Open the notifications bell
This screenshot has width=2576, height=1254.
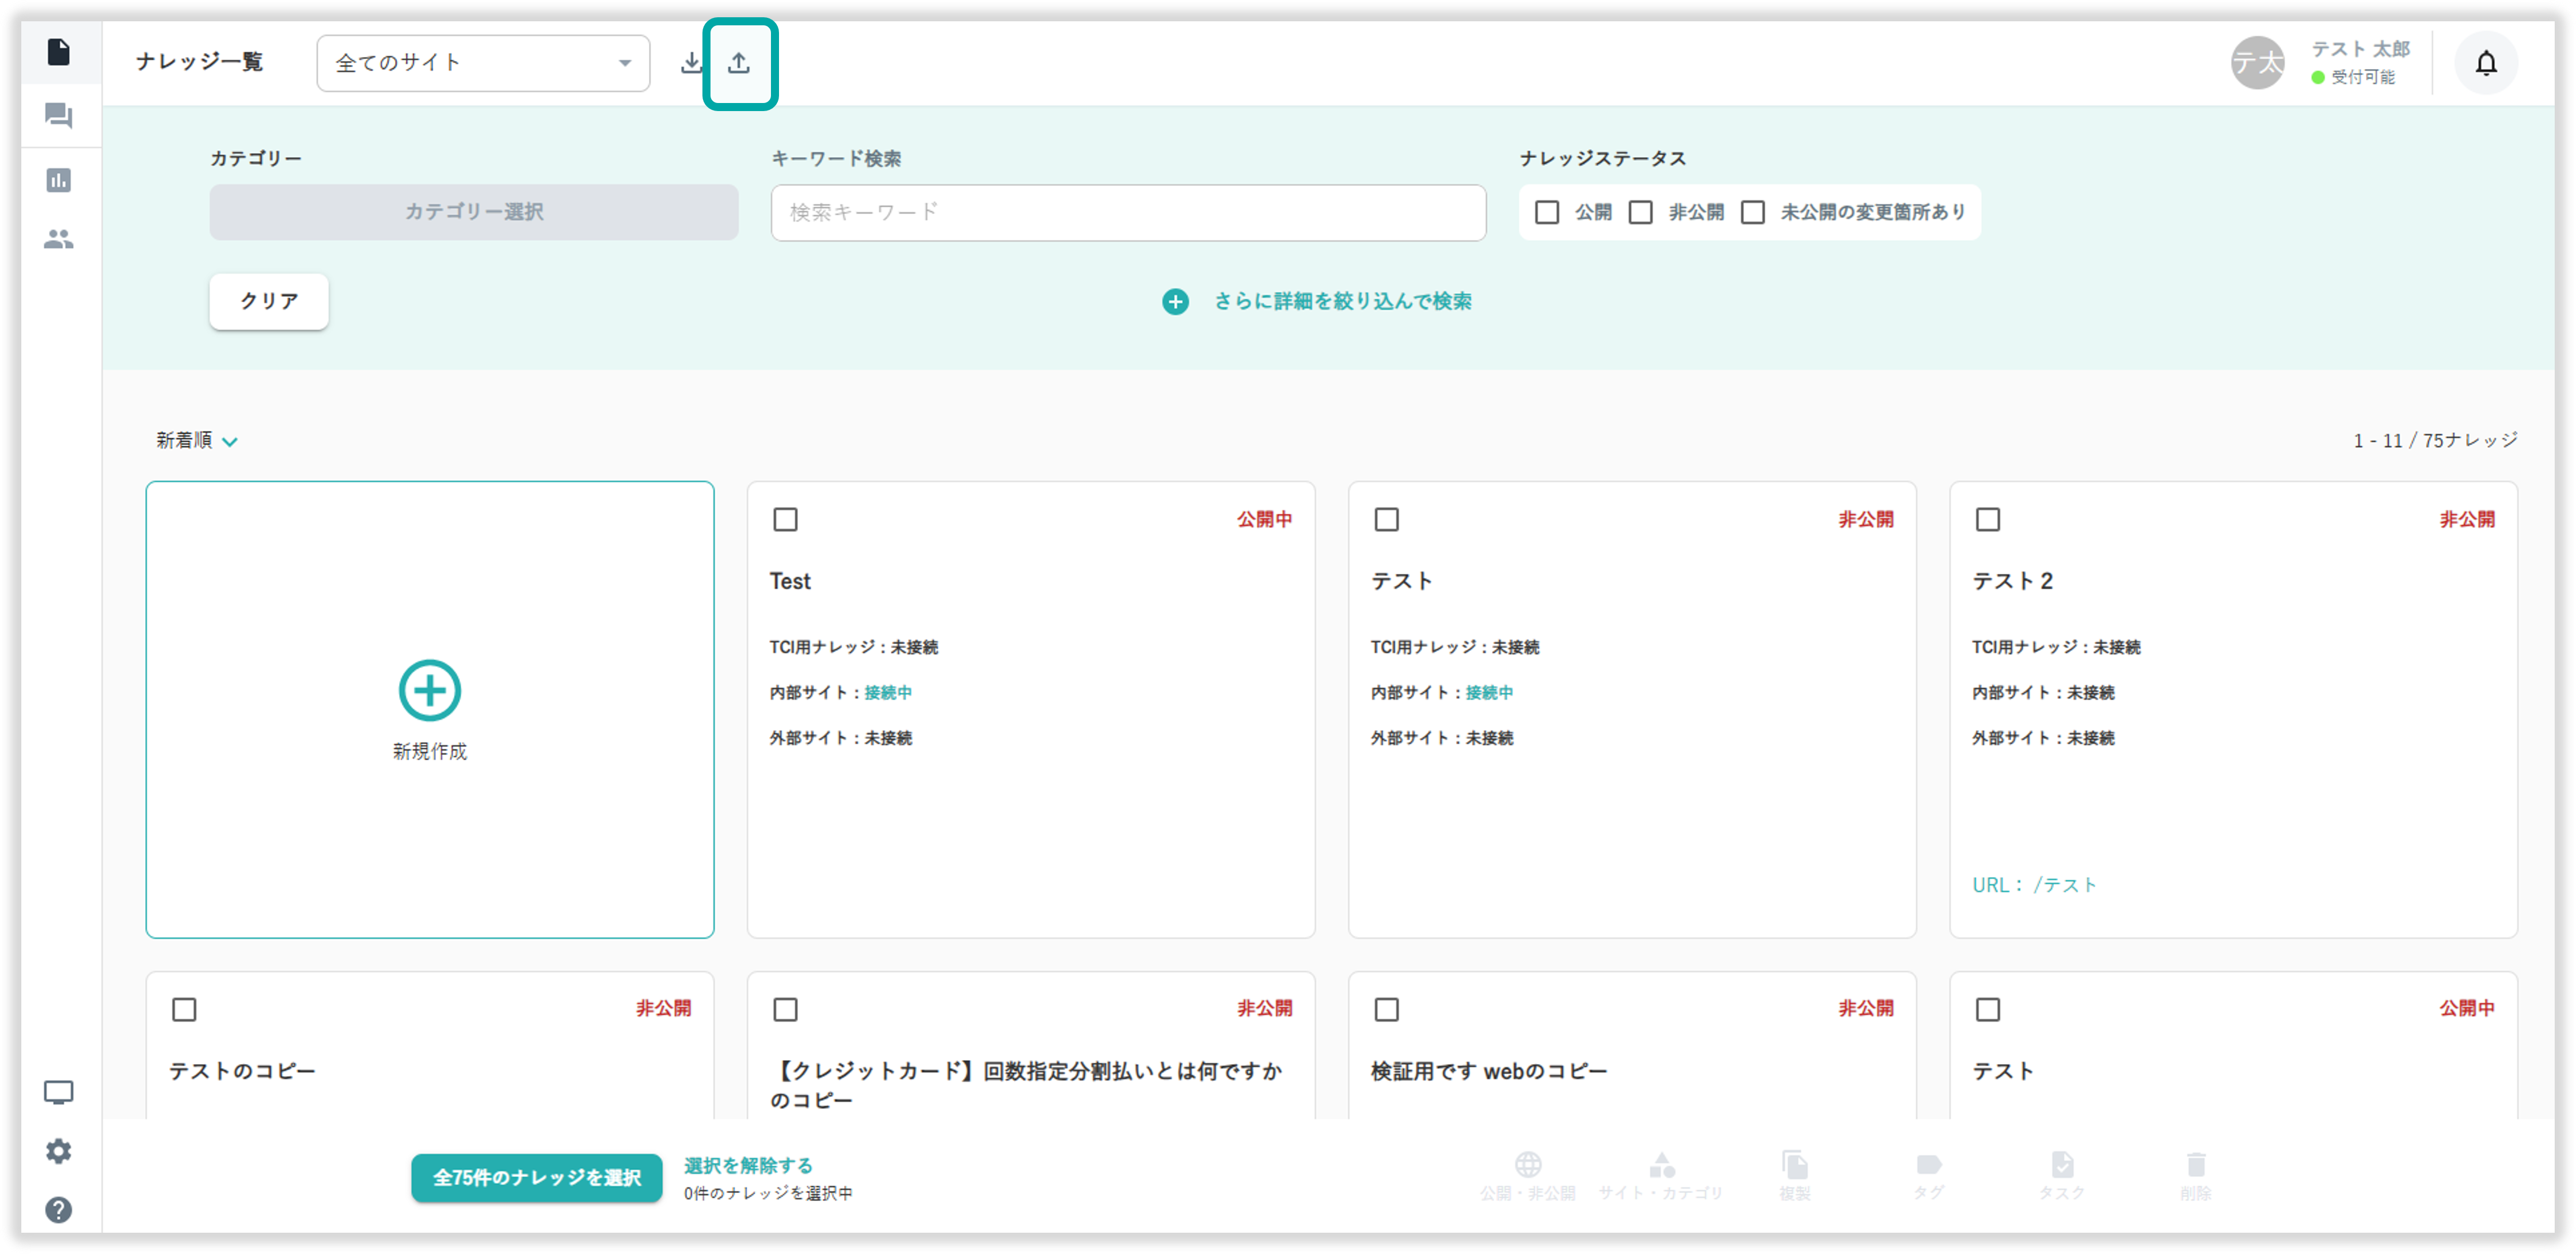pos(2485,63)
